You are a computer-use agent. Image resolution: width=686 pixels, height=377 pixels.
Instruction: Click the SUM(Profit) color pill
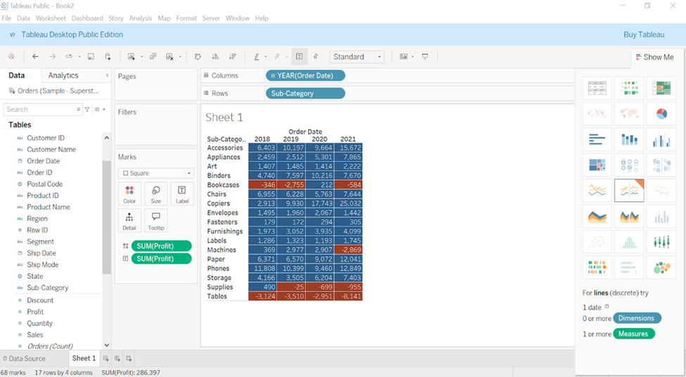(x=161, y=245)
